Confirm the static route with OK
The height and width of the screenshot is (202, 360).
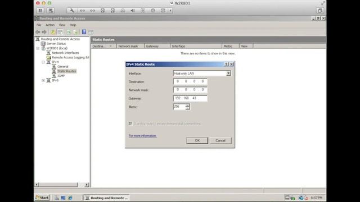(x=197, y=141)
